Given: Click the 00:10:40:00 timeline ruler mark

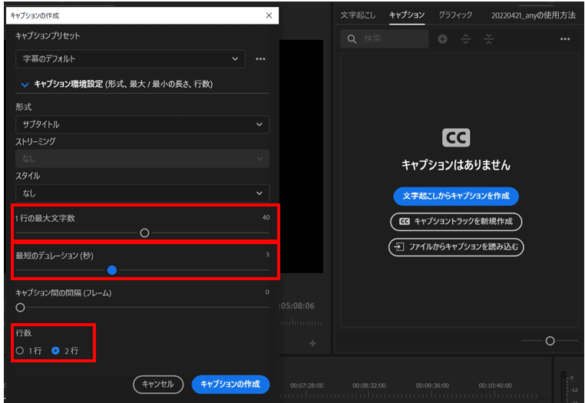Looking at the screenshot, I should click(x=495, y=385).
